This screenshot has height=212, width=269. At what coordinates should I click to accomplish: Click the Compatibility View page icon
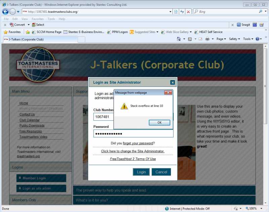click(x=176, y=12)
